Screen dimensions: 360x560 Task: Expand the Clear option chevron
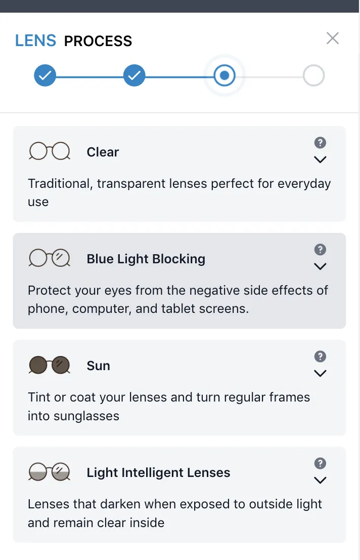tap(320, 159)
